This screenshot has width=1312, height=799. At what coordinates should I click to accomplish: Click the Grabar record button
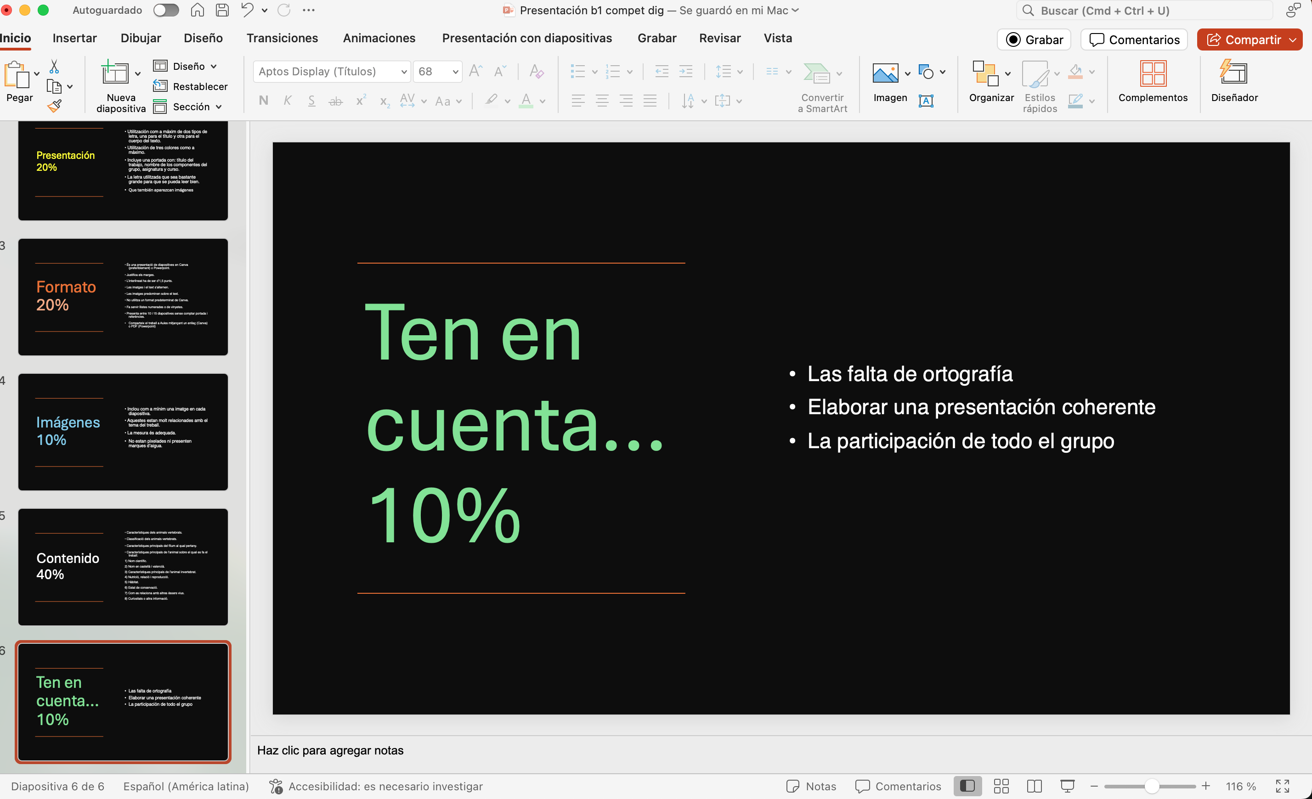(1034, 39)
